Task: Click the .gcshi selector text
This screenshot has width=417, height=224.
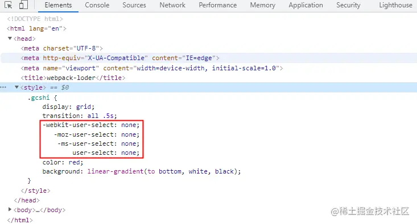Action: pyautogui.click(x=39, y=98)
